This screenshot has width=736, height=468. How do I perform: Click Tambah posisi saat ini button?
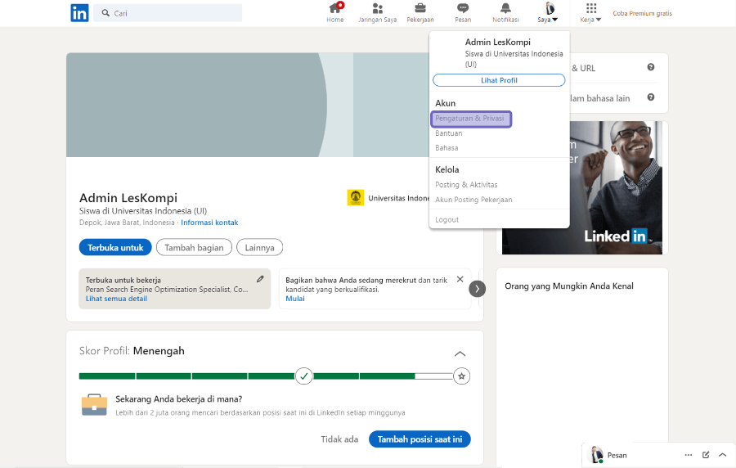coord(420,439)
